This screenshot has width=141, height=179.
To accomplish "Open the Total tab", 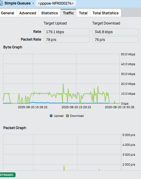I will click(x=83, y=13).
